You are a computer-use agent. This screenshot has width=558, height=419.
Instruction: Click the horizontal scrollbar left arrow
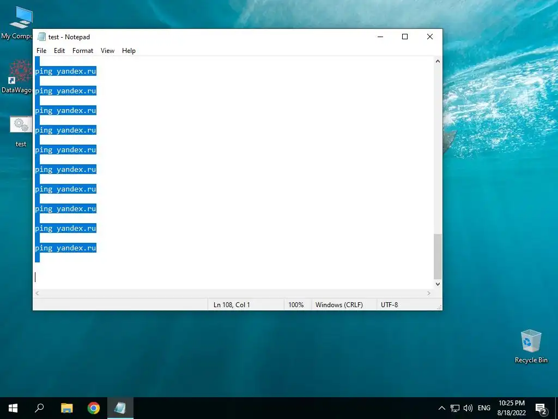pyautogui.click(x=38, y=293)
